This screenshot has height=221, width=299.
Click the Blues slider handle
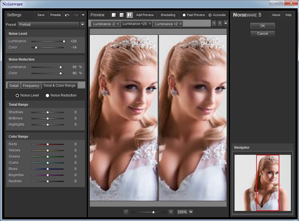coord(48,169)
